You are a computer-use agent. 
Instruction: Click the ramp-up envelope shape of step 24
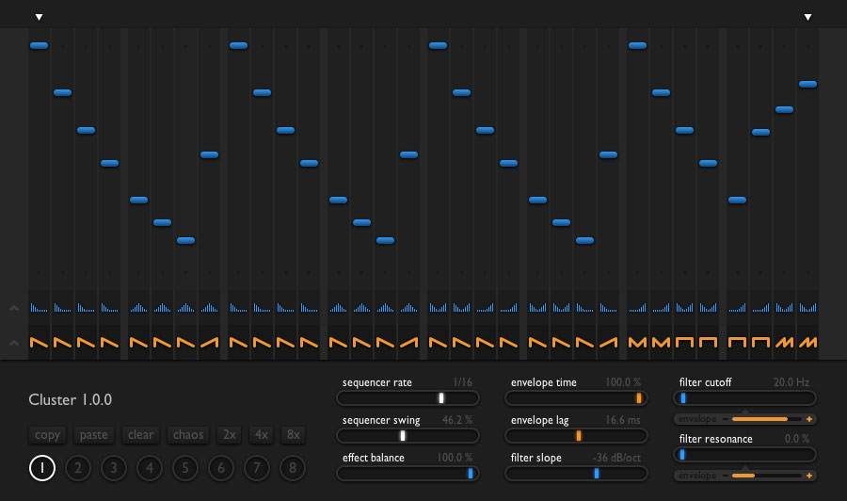coord(608,342)
